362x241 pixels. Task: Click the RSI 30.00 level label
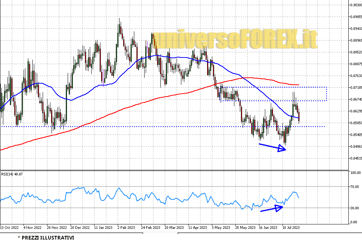(355, 208)
